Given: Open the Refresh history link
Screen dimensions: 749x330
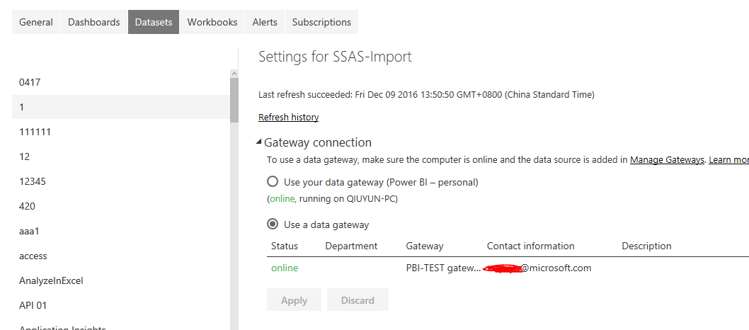Looking at the screenshot, I should pos(289,117).
